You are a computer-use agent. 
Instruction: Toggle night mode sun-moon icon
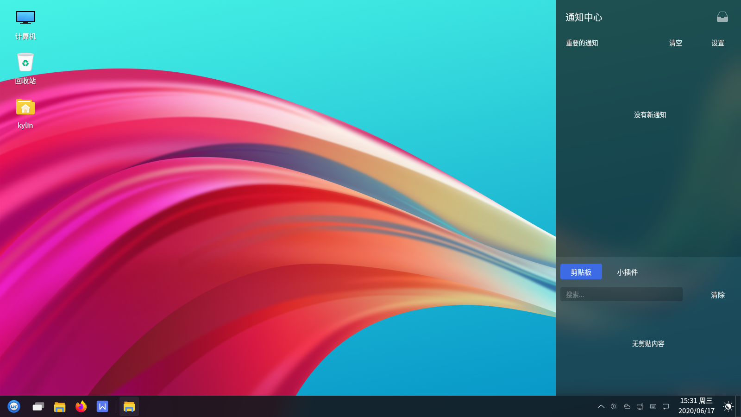[x=728, y=406]
